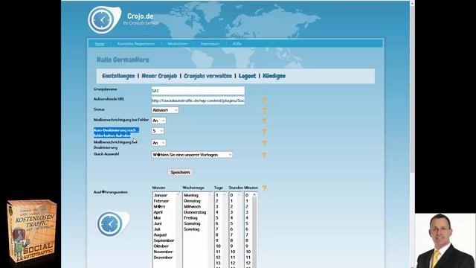Open Mailbenachrichtigung bei Fehler dropdown
The image size is (476, 268).
coord(158,121)
